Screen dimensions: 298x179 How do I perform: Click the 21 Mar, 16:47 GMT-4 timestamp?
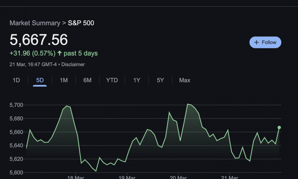pos(33,64)
